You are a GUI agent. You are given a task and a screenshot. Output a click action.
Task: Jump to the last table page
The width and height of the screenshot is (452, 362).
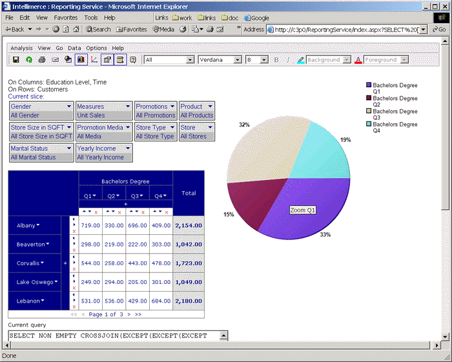(138, 314)
